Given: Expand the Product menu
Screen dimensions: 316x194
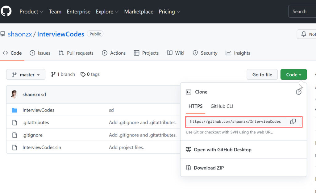Looking at the screenshot, I should click(x=31, y=11).
